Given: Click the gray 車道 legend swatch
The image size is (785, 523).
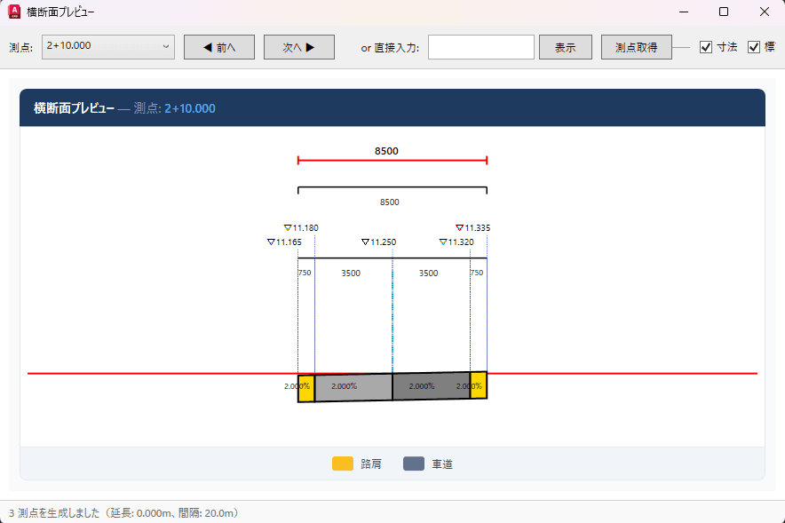Looking at the screenshot, I should [x=413, y=464].
